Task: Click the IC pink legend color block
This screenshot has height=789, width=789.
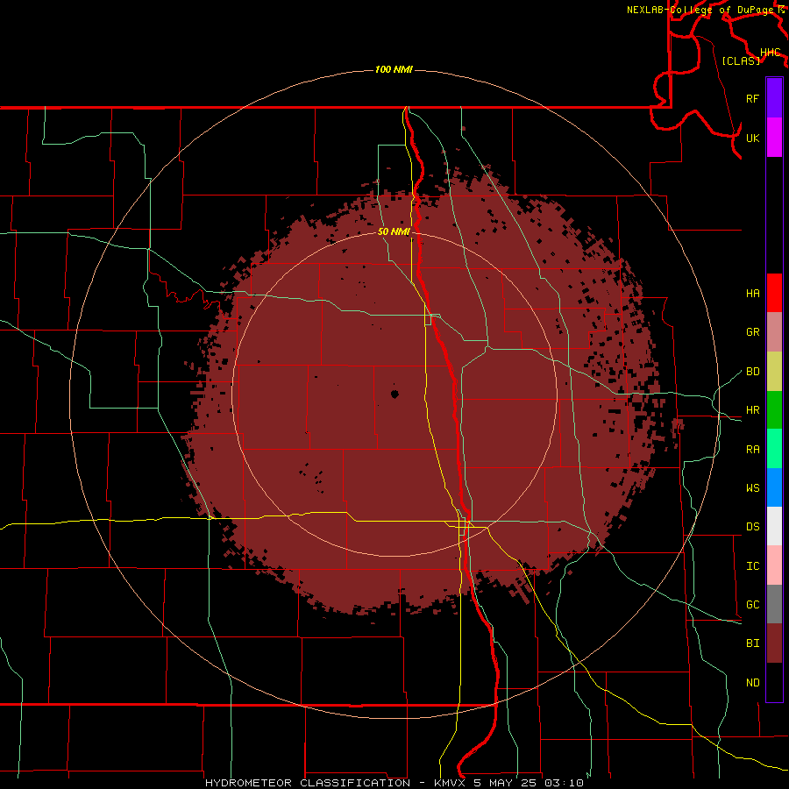Action: (774, 565)
